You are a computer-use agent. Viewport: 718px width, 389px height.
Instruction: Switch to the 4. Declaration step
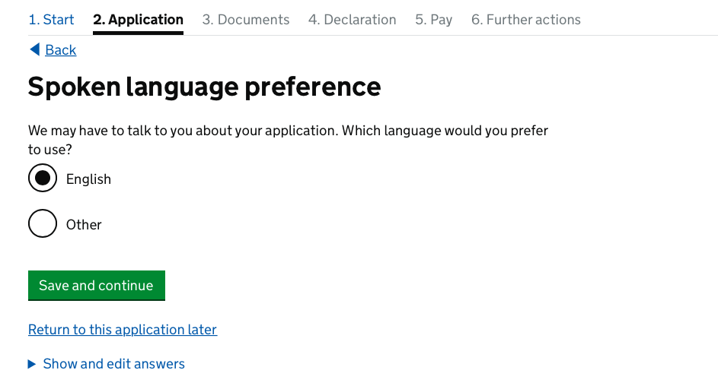point(352,20)
